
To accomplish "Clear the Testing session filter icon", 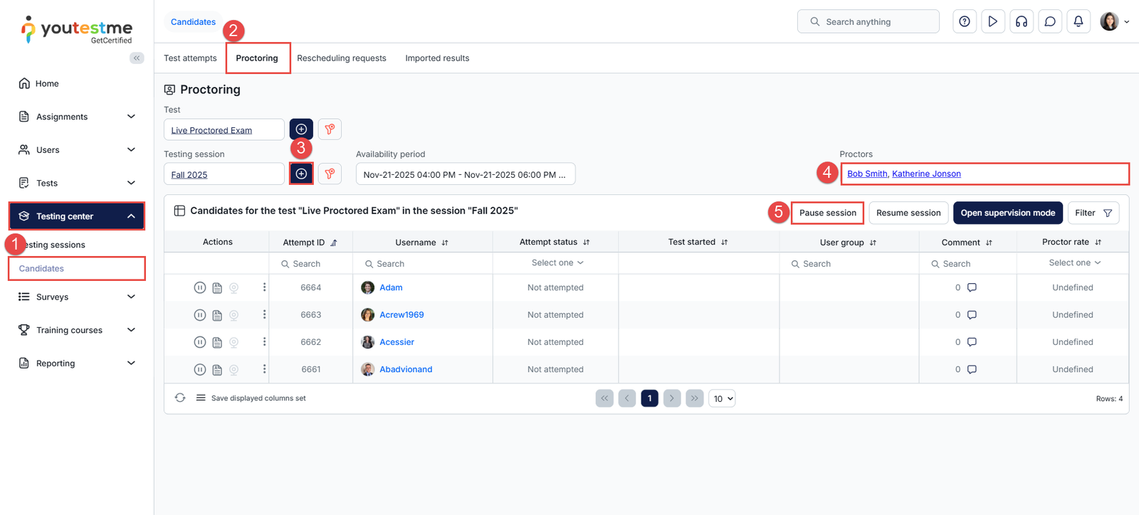I will click(x=330, y=174).
